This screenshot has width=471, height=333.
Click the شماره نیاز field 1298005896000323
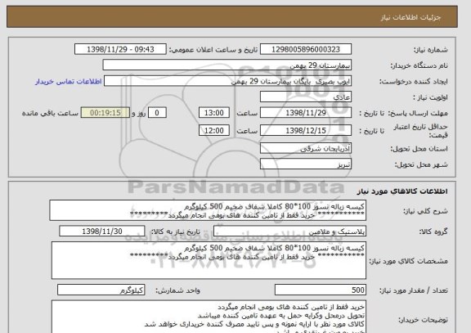click(306, 49)
